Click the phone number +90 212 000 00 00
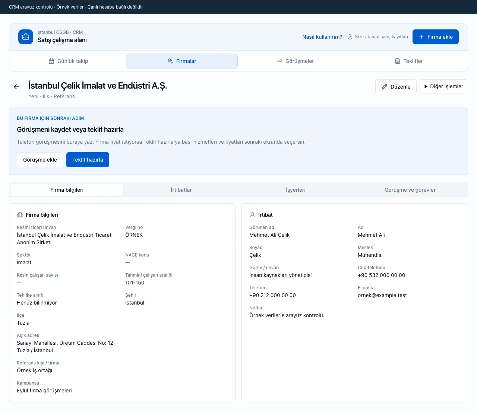 point(272,295)
